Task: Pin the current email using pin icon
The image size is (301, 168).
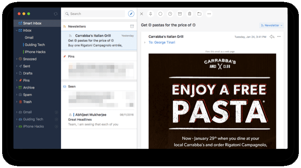Action: click(151, 14)
